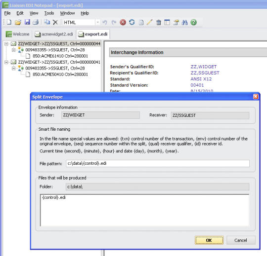Select the interchange ZZ/WIDGET Ctrl=000000041 row
This screenshot has width=267, height=256.
pyautogui.click(x=59, y=62)
